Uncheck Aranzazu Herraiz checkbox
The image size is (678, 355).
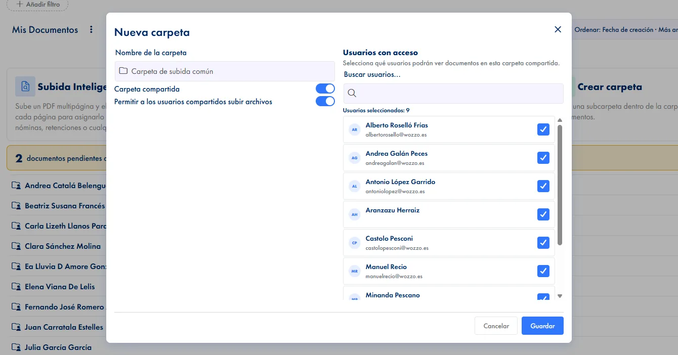point(543,214)
